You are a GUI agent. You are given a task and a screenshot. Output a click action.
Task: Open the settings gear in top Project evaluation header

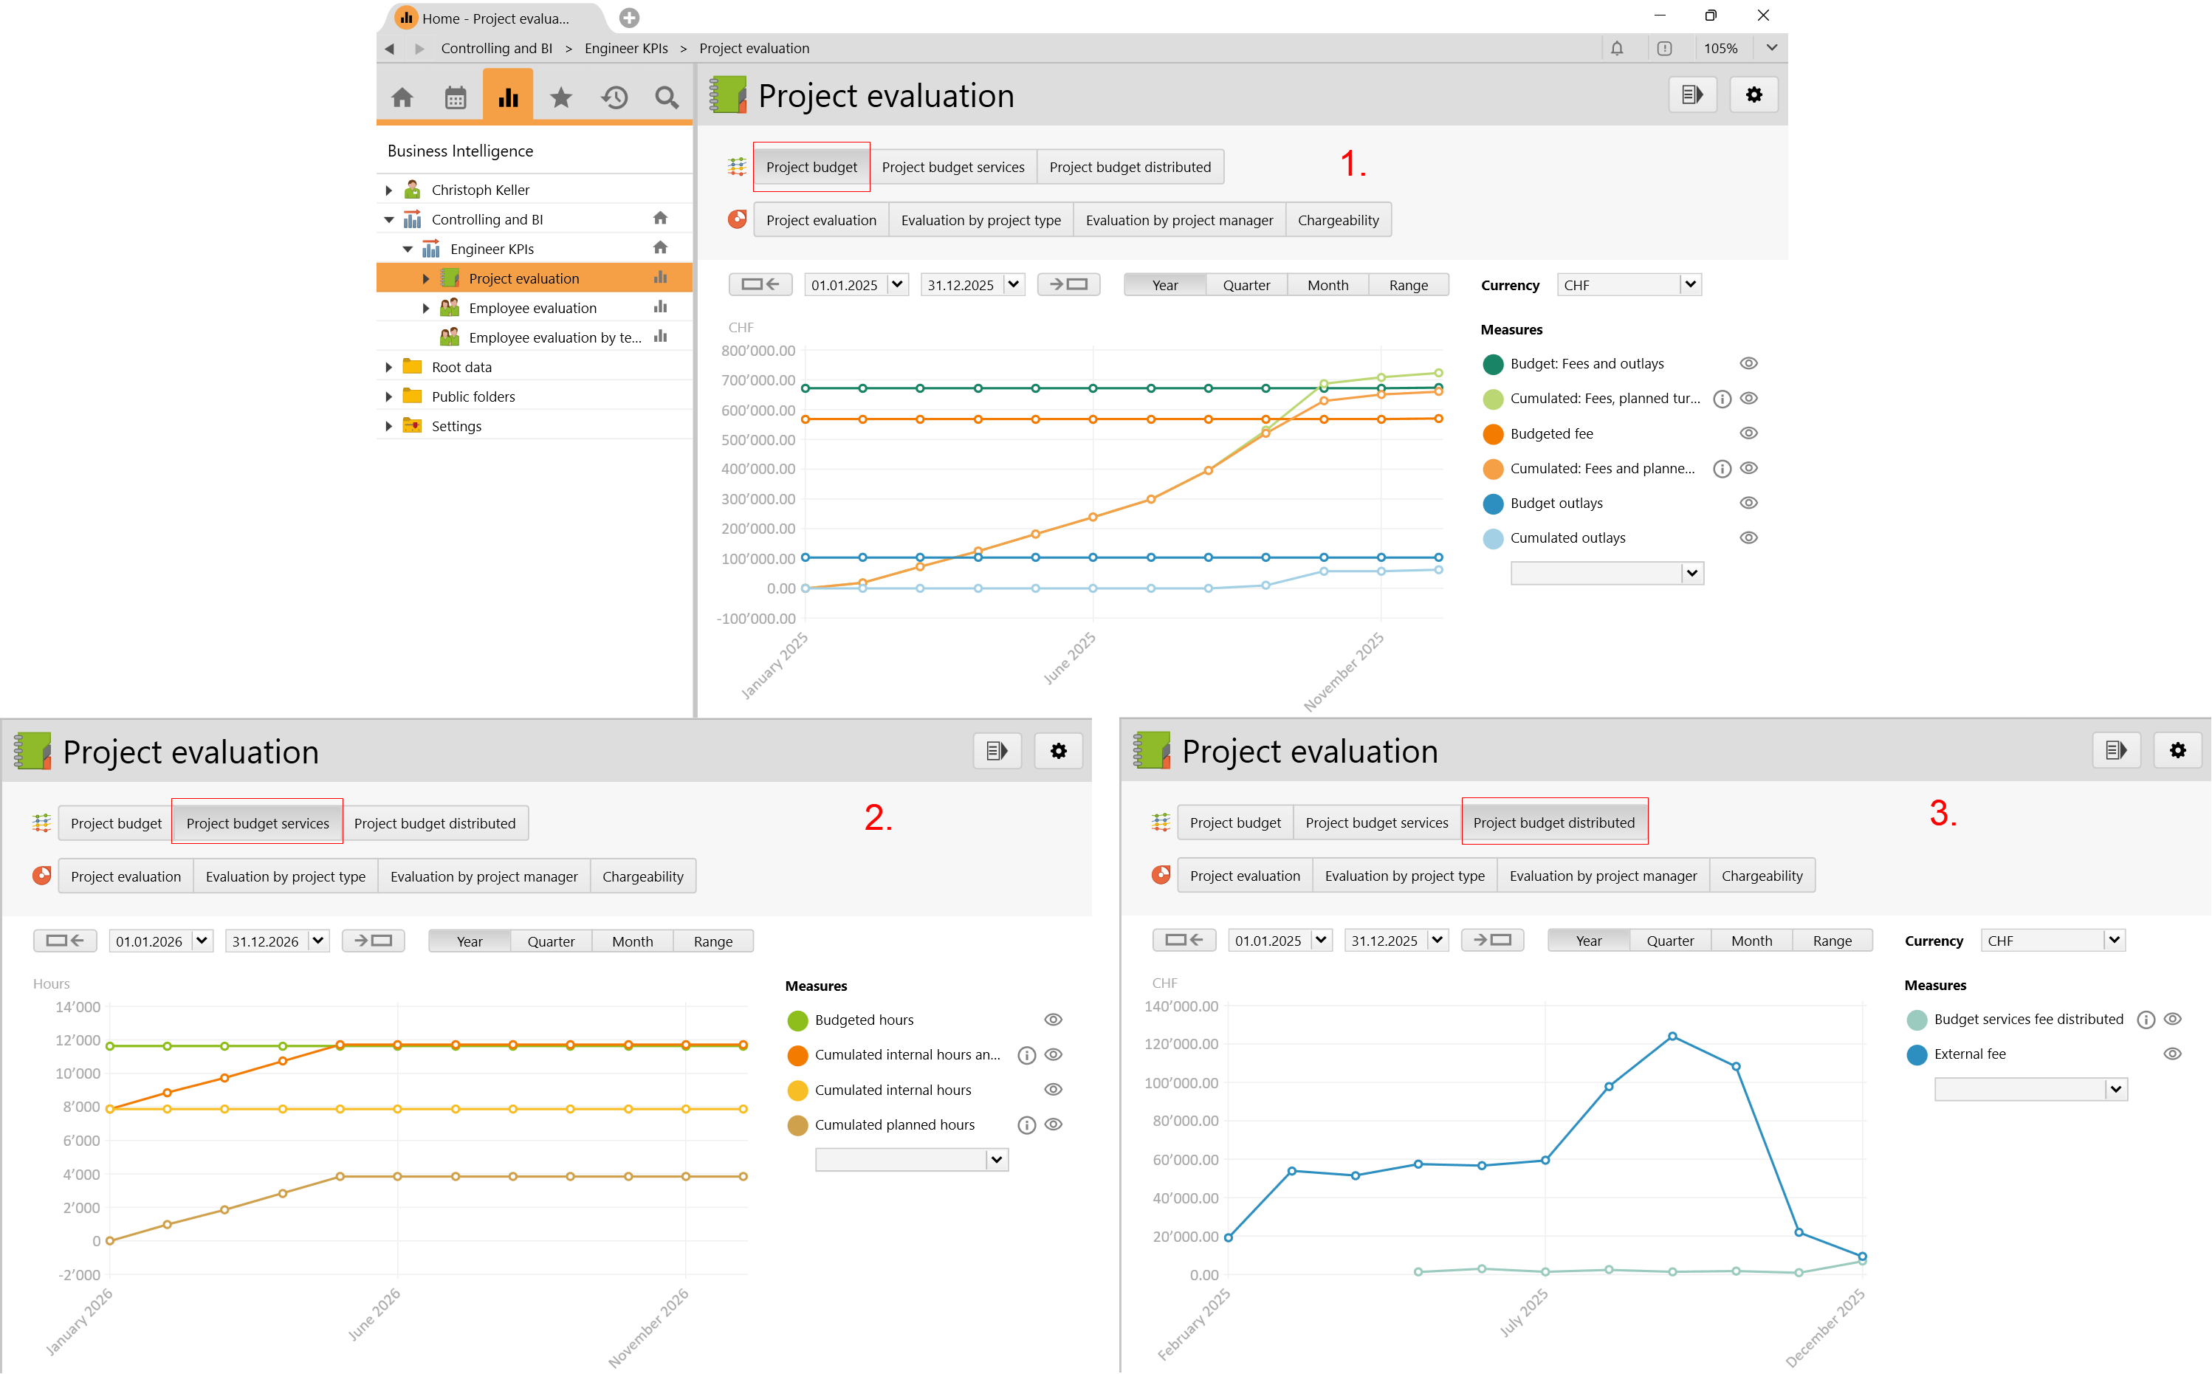(1753, 95)
